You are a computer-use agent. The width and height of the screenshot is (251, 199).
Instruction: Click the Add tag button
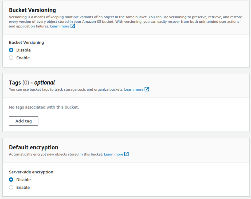pos(23,121)
